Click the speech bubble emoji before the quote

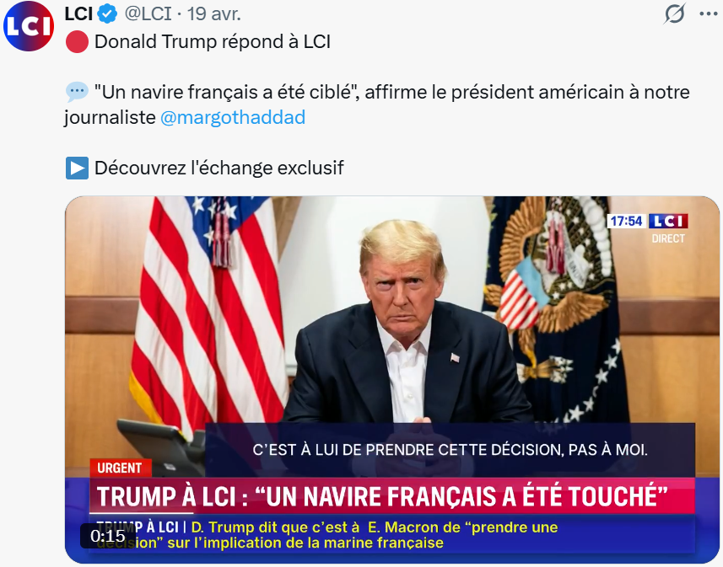[x=77, y=92]
